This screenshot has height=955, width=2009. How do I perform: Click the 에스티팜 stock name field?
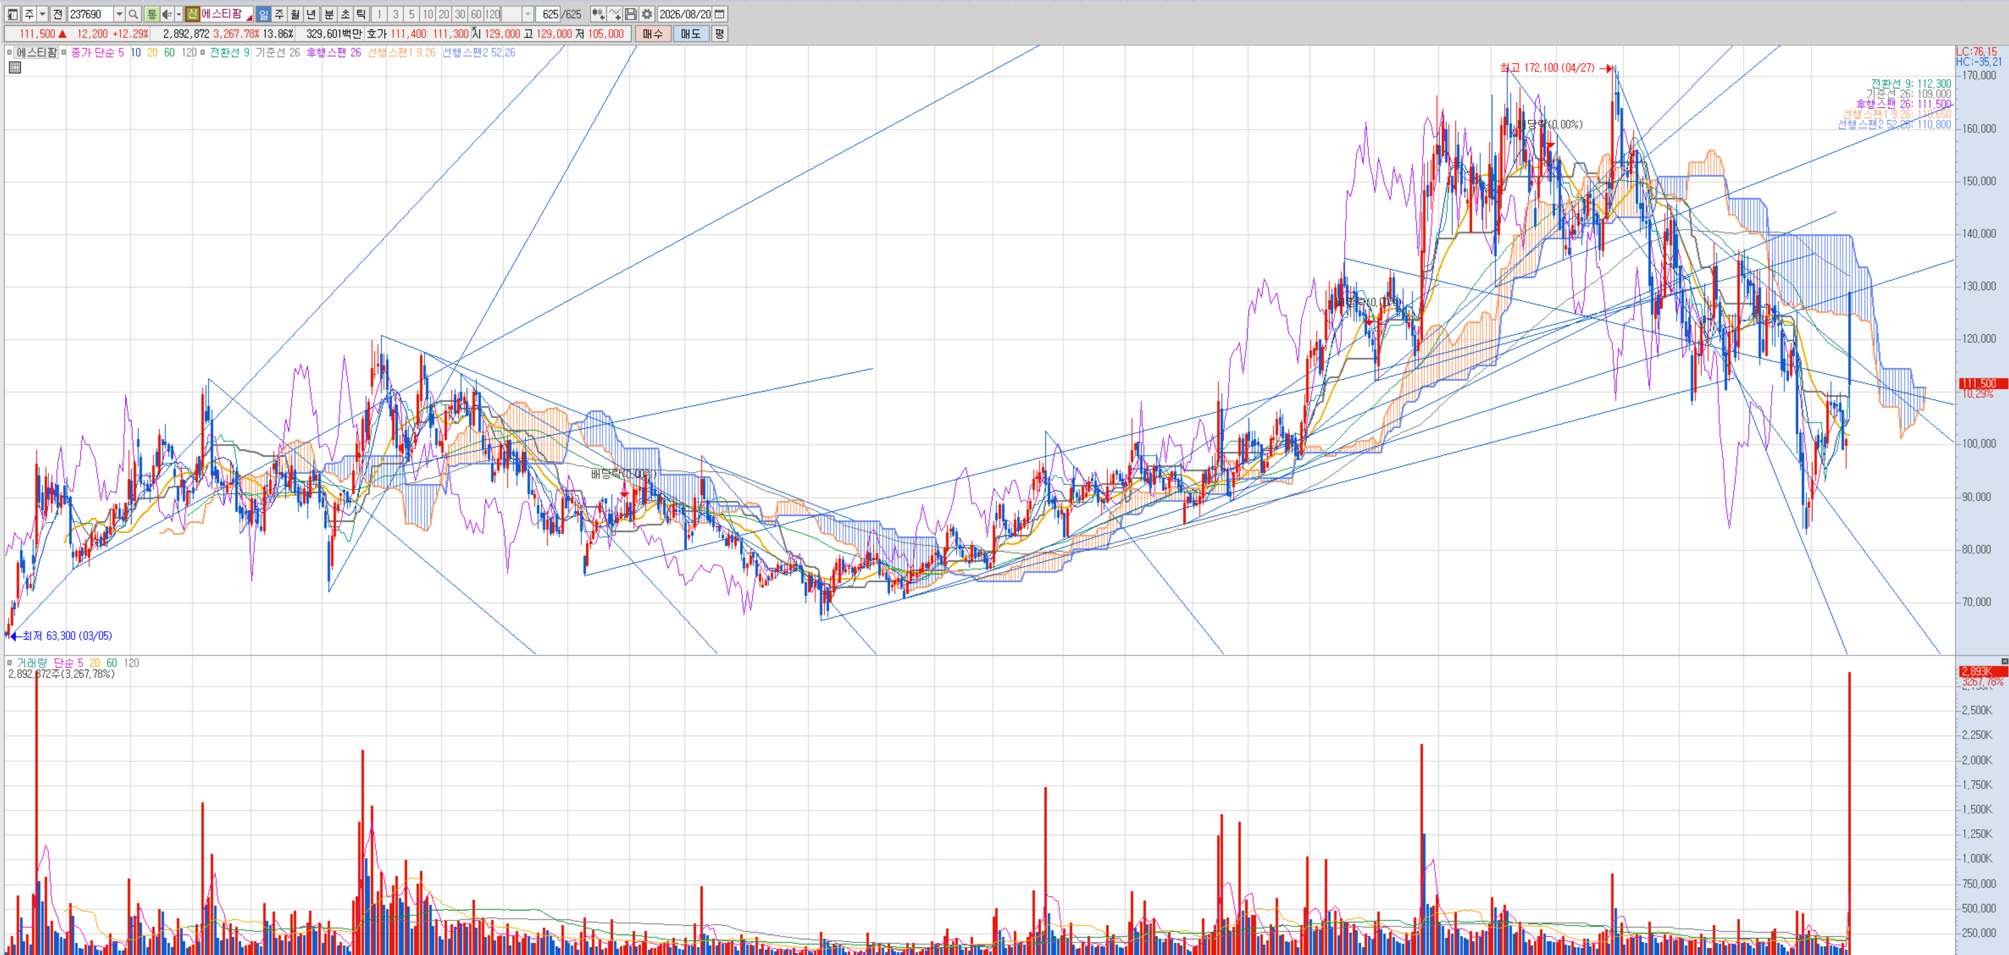(226, 14)
